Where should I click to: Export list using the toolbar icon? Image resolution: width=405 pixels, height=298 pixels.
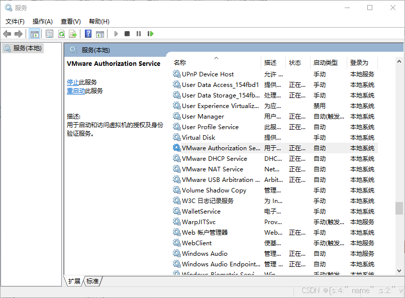click(x=73, y=34)
